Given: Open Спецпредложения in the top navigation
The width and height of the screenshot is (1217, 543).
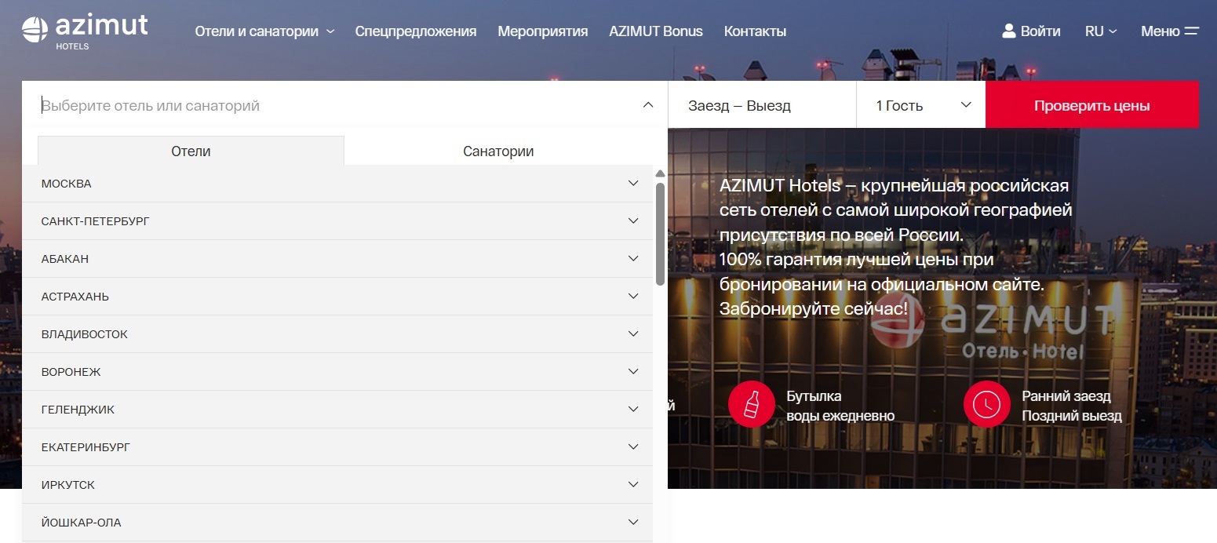Looking at the screenshot, I should tap(416, 31).
